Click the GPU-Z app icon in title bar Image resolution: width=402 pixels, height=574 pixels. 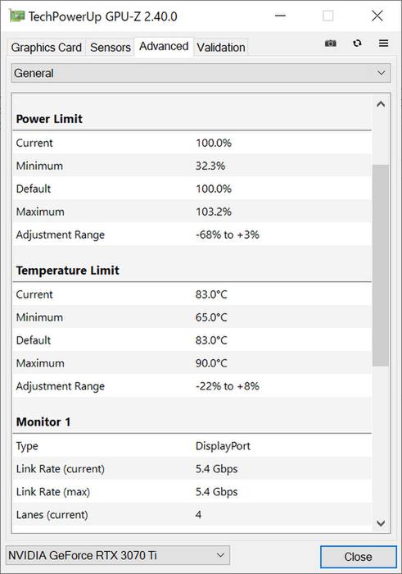pyautogui.click(x=17, y=16)
